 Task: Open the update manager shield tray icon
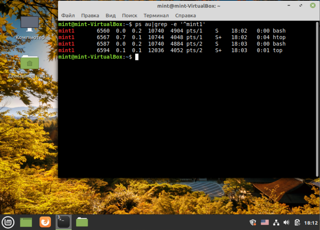click(x=253, y=222)
